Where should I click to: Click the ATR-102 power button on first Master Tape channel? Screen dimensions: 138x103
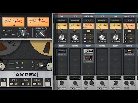[89, 31]
